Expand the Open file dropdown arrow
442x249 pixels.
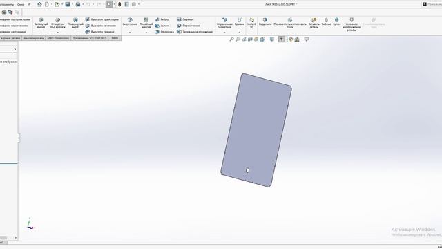coord(62,4)
